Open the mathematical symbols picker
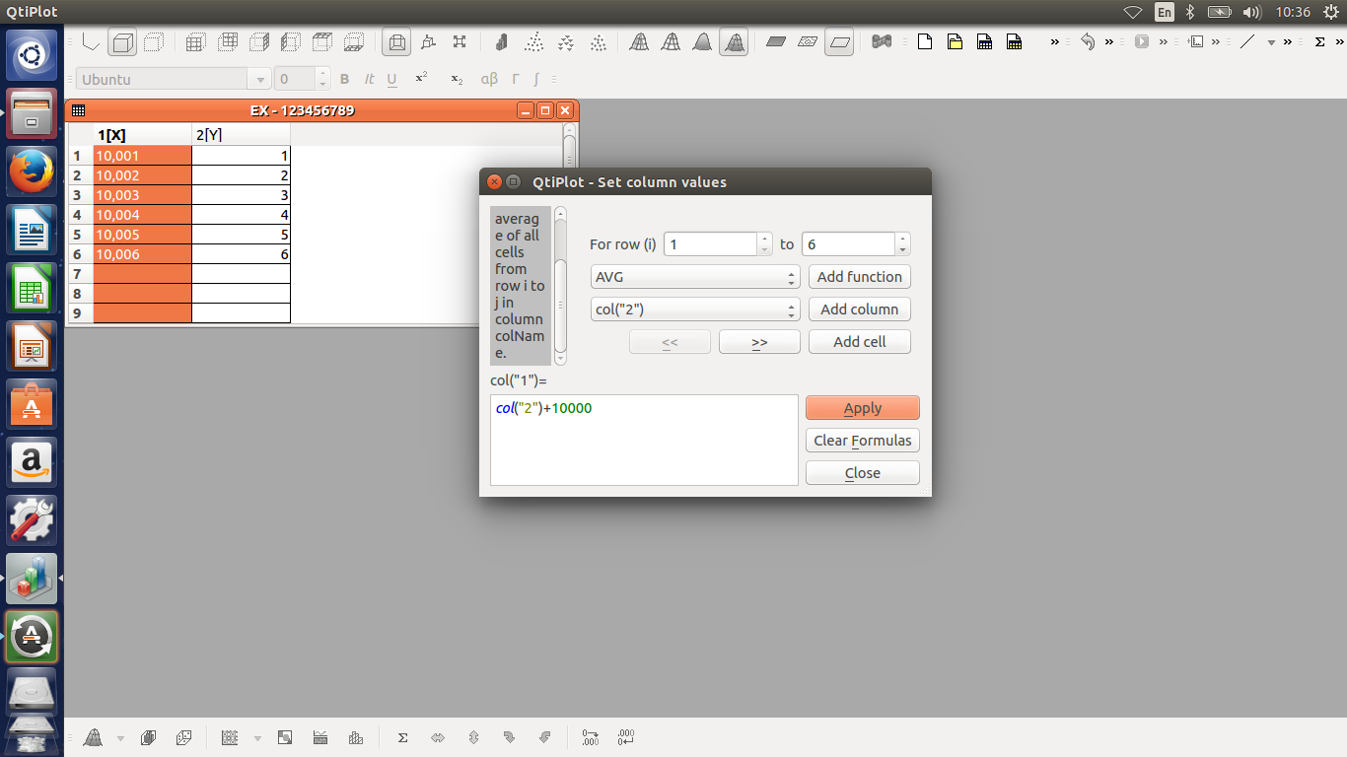The image size is (1347, 757). pyautogui.click(x=535, y=79)
